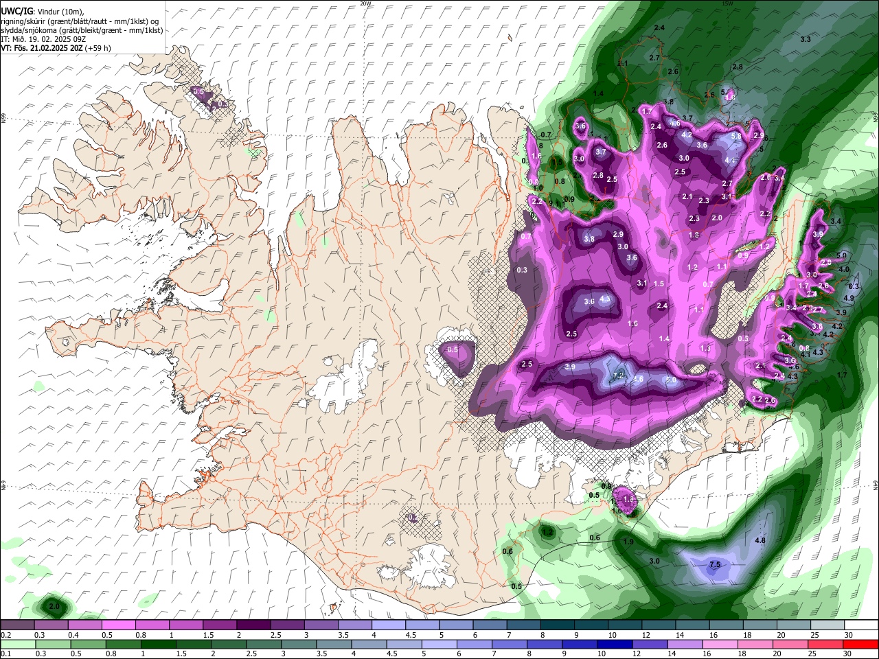The width and height of the screenshot is (879, 659).
Task: Click the '(+59 h)' forecast offset text
Action: coord(98,48)
